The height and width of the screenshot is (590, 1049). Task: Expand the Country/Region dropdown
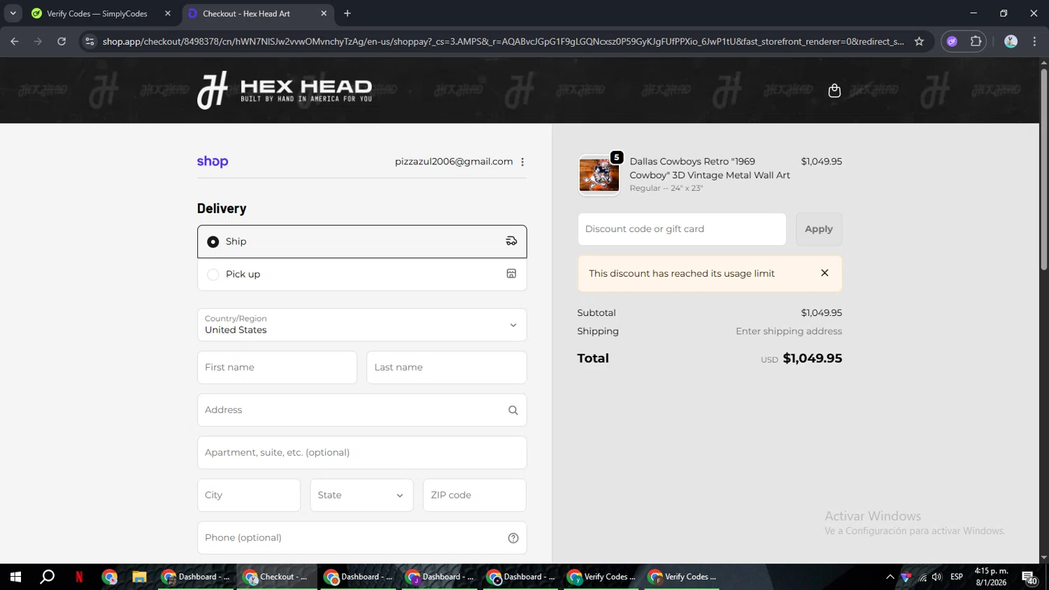click(362, 325)
